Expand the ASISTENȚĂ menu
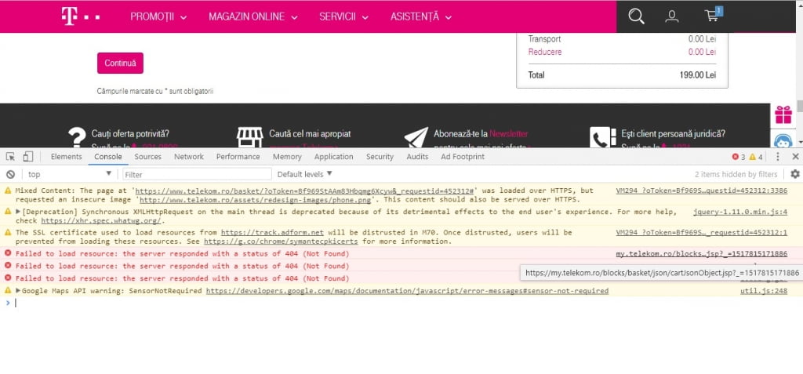This screenshot has width=803, height=374. [x=421, y=17]
